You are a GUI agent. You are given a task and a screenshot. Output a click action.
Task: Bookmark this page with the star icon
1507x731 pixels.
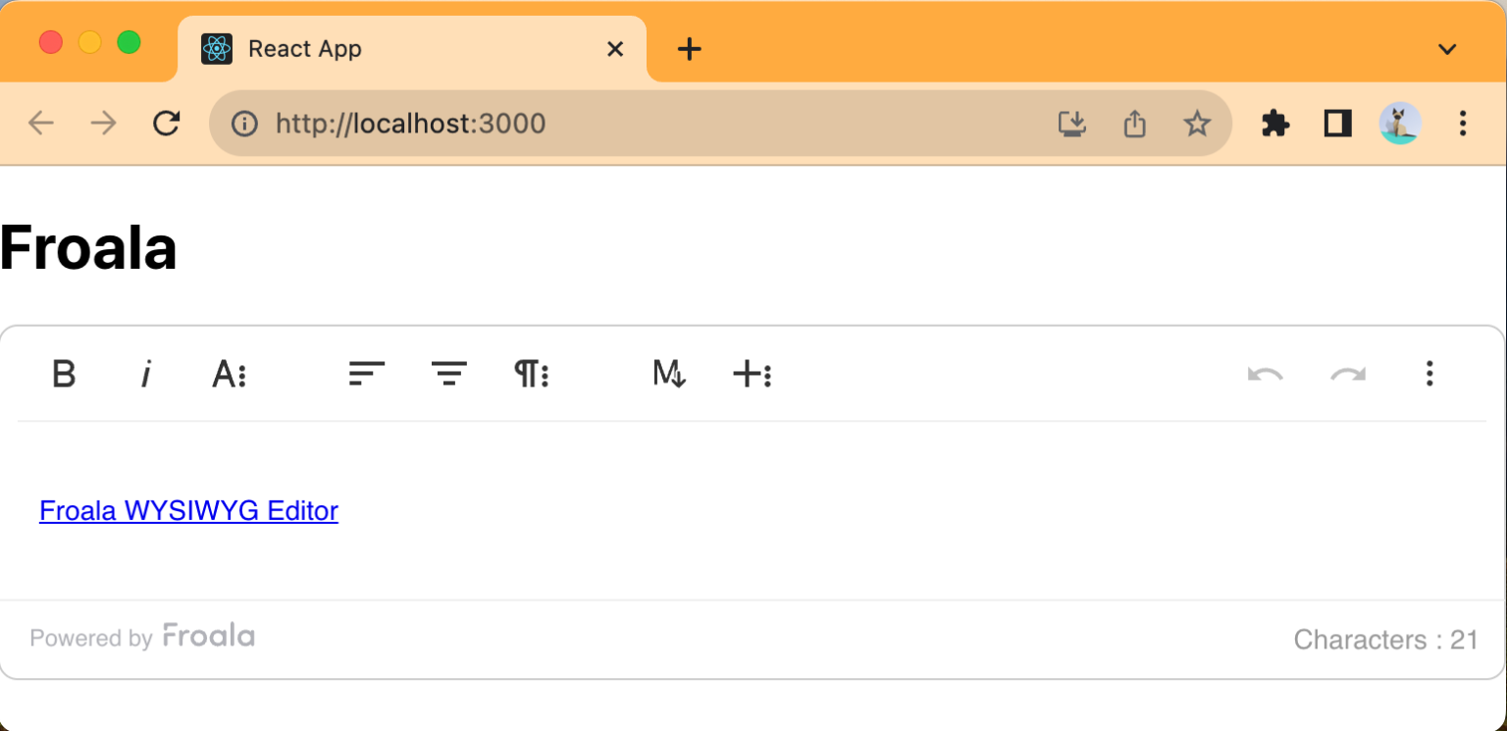click(1197, 123)
